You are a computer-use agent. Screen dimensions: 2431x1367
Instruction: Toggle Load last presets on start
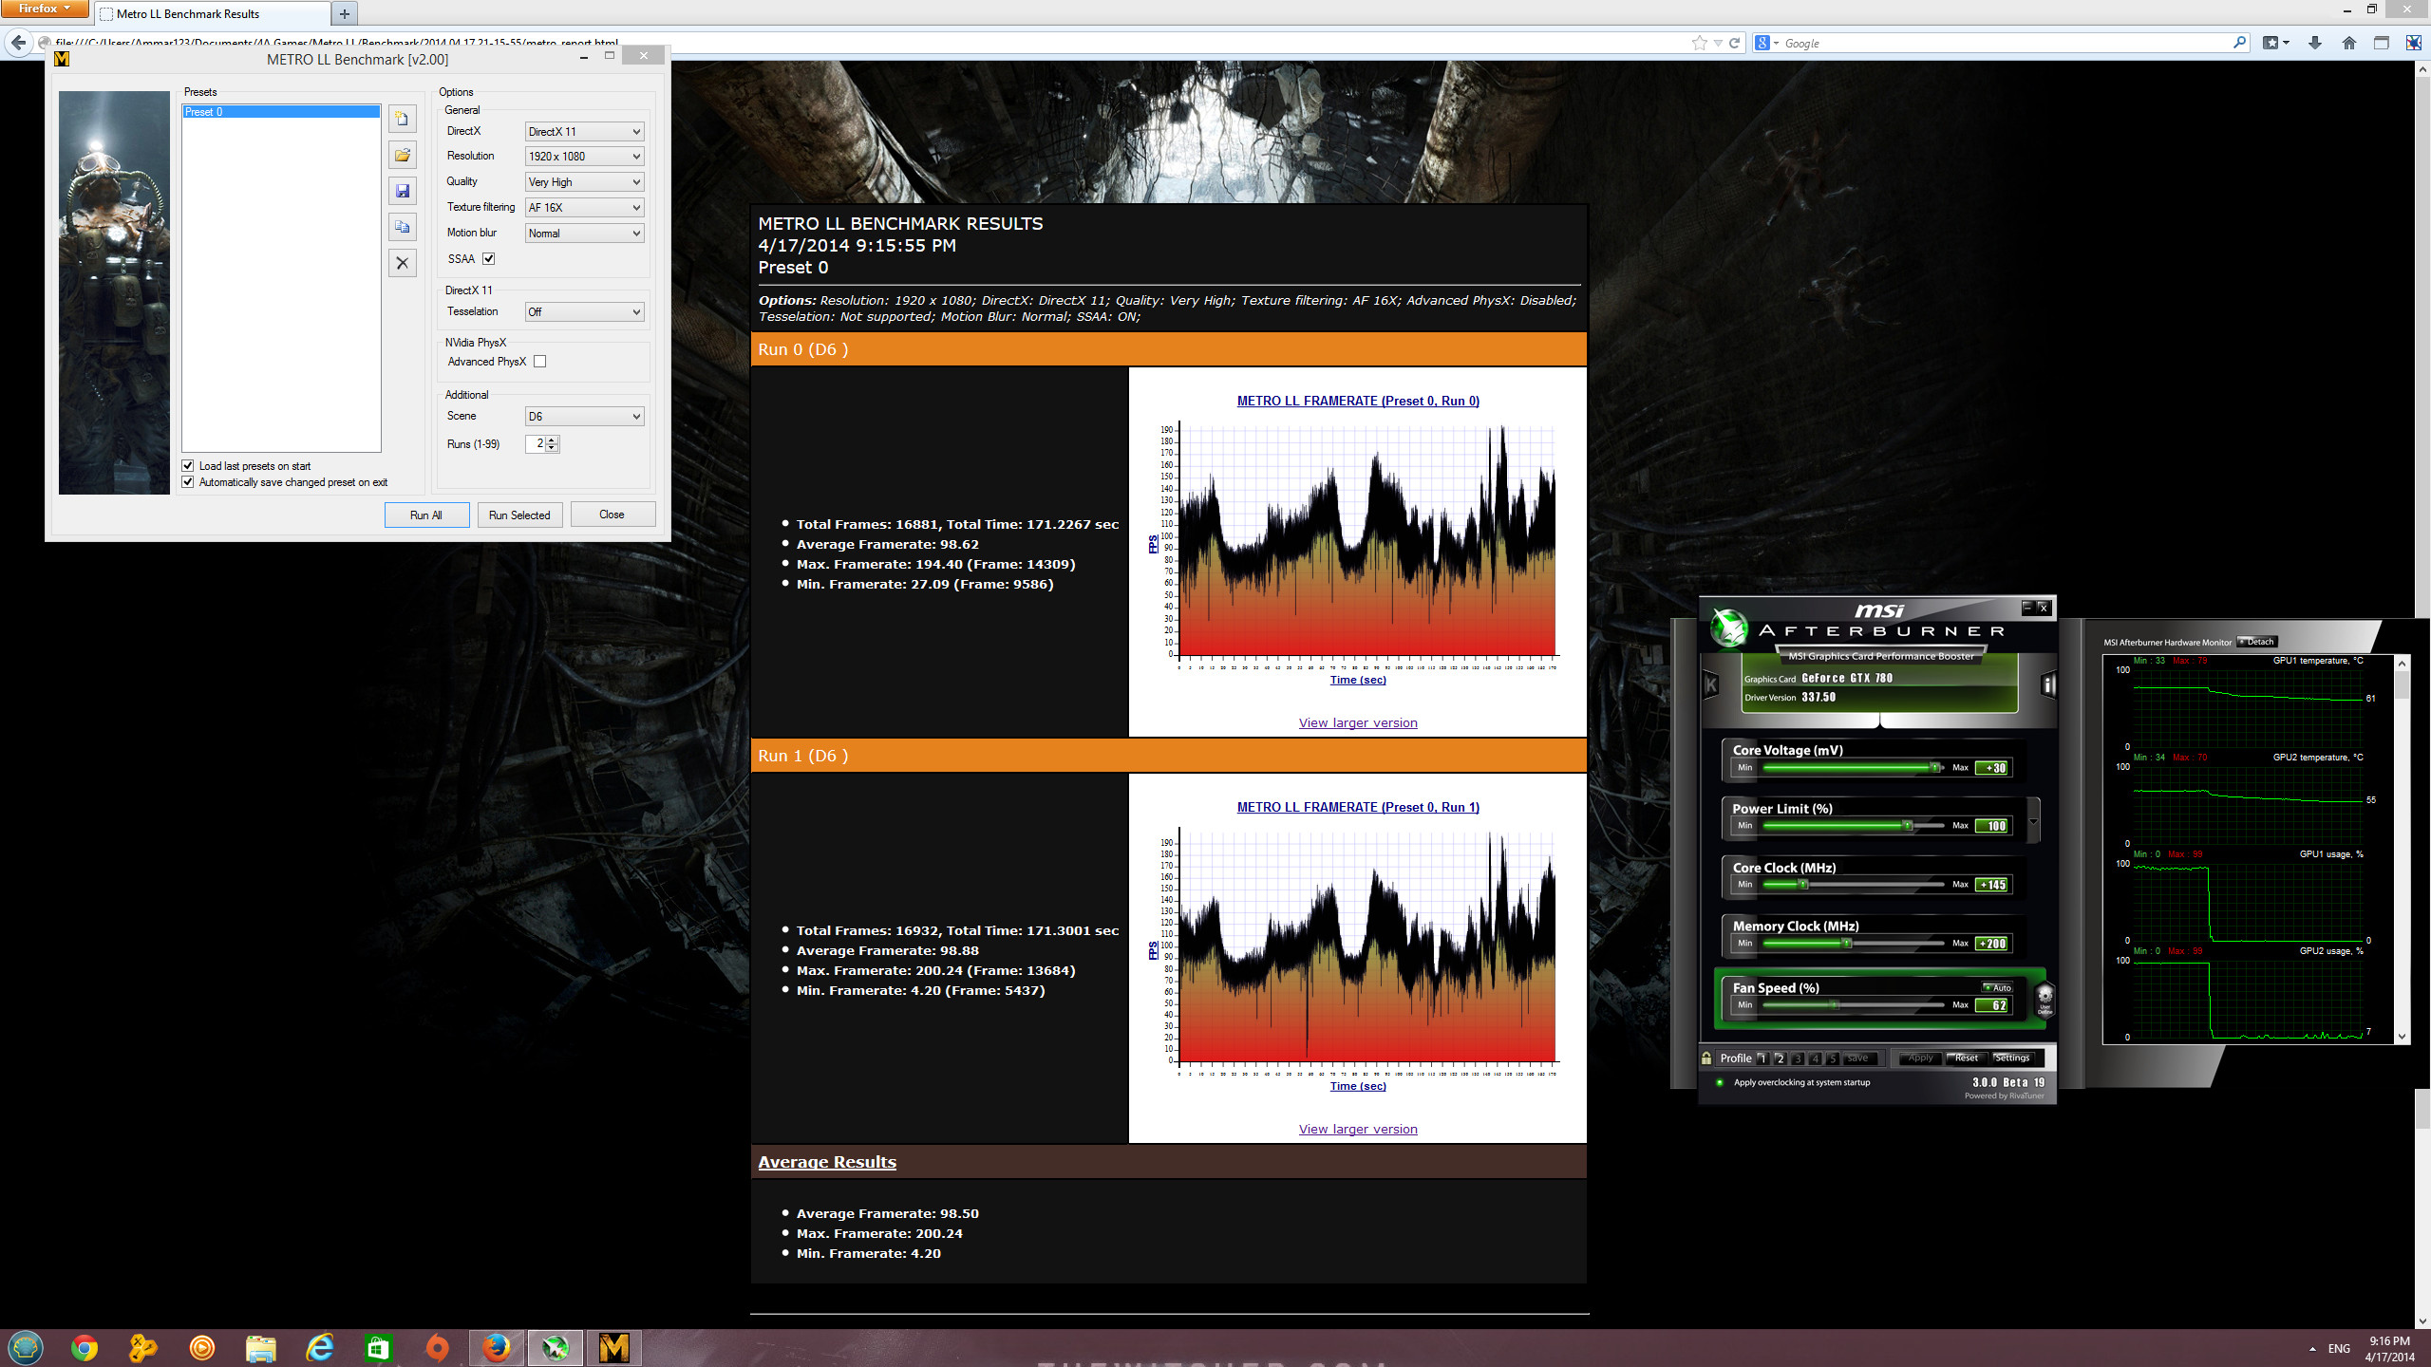click(x=188, y=466)
